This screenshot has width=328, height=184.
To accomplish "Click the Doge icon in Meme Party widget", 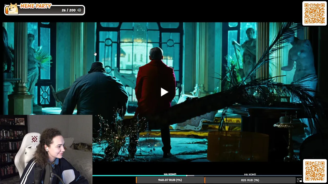I will (x=13, y=8).
